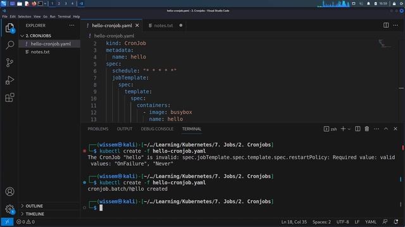Select the zsh terminal shell label
Viewport: 405px width, 227px height.
pyautogui.click(x=330, y=129)
